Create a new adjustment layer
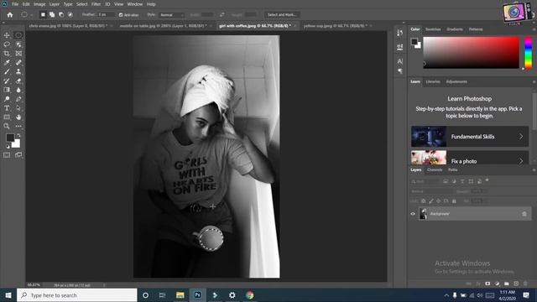The width and height of the screenshot is (537, 302). [497, 284]
